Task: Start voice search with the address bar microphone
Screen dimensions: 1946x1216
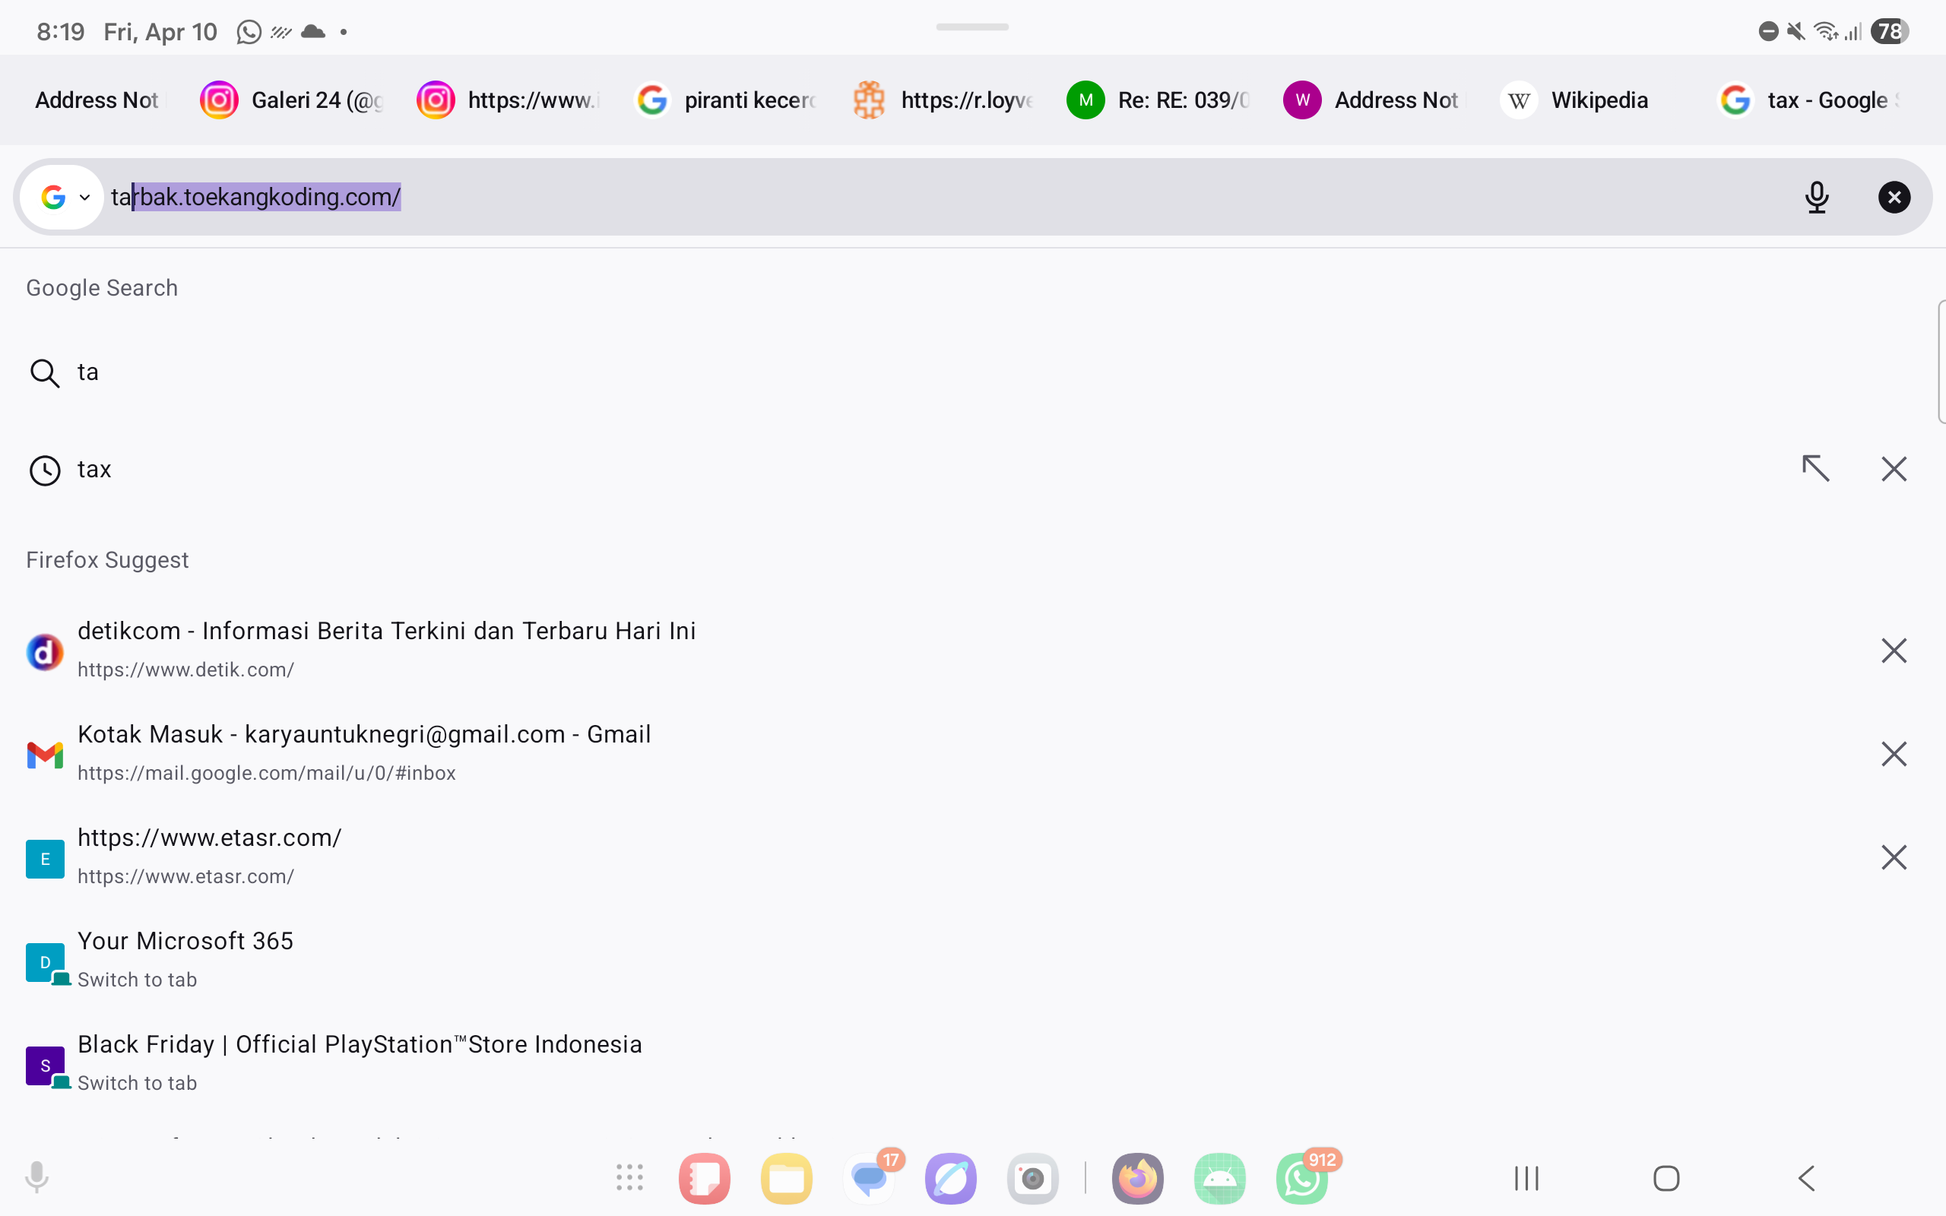Action: (1816, 197)
